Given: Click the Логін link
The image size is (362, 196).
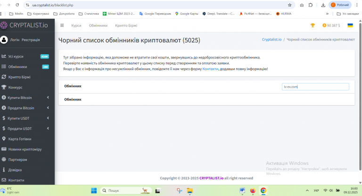Looking at the screenshot, I should (15, 40).
